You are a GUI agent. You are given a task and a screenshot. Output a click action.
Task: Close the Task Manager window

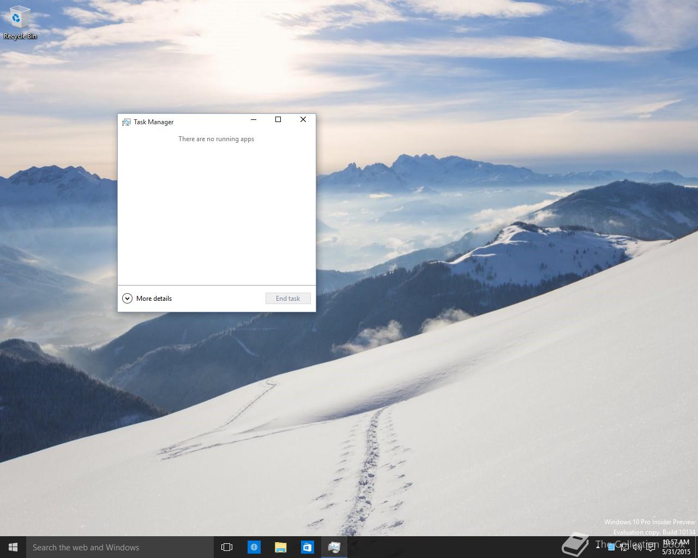point(303,119)
